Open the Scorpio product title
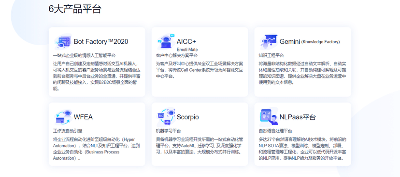Viewport: 400px width, 177px height. tap(187, 117)
